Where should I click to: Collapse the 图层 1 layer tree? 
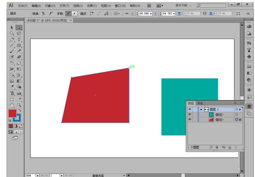coord(201,109)
